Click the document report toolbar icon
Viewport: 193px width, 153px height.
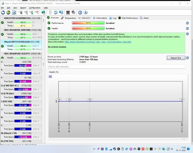point(50,12)
